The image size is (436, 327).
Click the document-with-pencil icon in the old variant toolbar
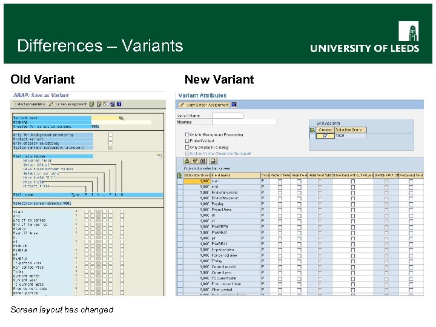click(99, 104)
